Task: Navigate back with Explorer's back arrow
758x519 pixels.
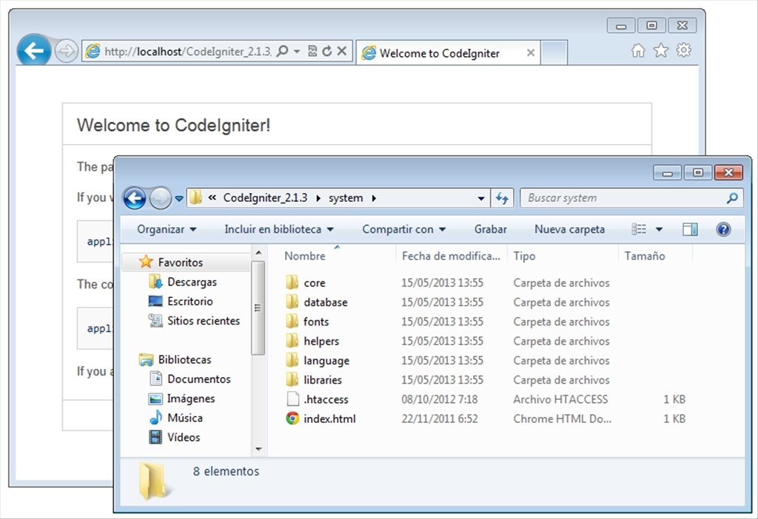Action: pyautogui.click(x=135, y=197)
